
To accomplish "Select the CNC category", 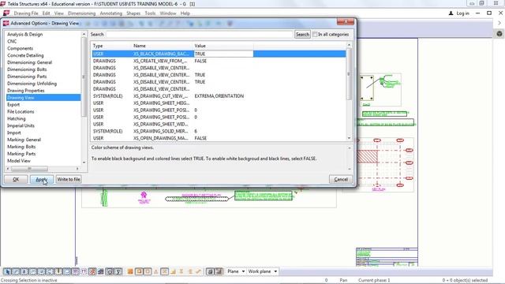I will coord(12,41).
